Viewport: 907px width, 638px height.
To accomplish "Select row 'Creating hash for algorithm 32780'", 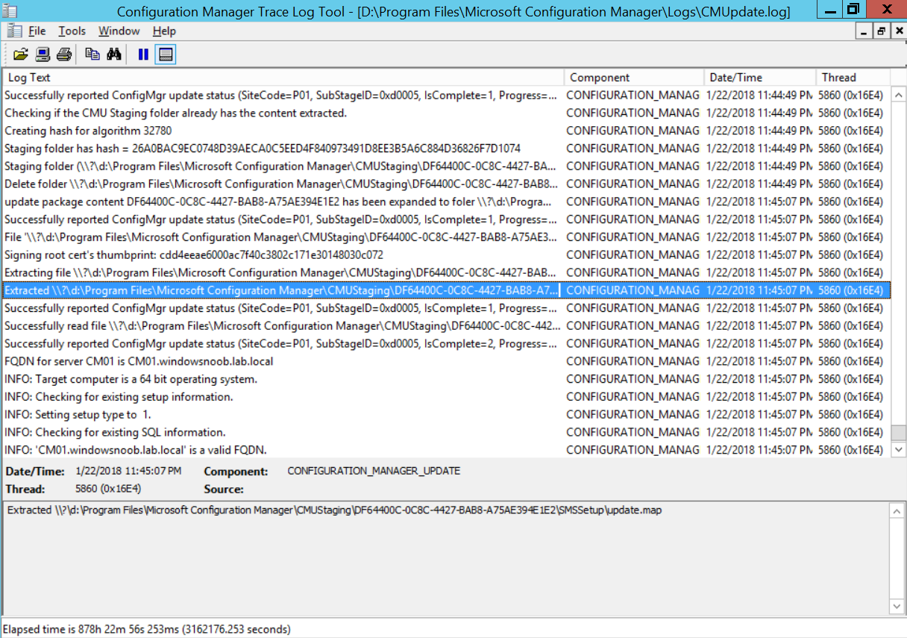I will coord(446,131).
